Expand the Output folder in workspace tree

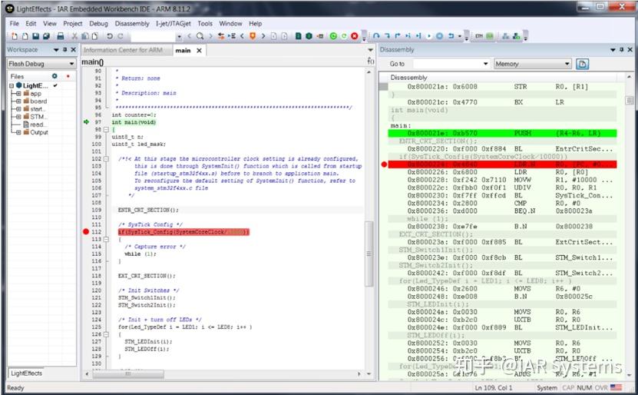[18, 132]
